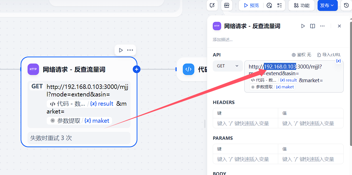The height and width of the screenshot is (175, 352).
Task: Run this step via panel play icon
Action: pyautogui.click(x=303, y=26)
